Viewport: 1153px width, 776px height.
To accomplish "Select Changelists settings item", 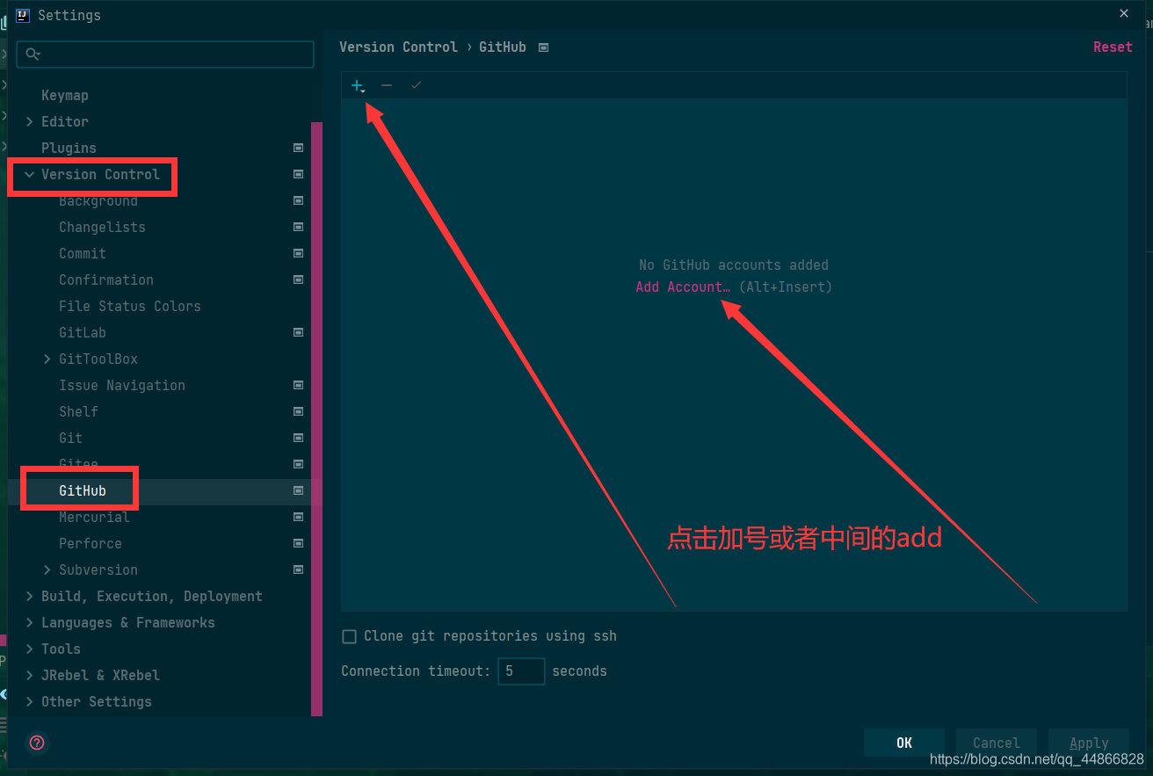I will (x=102, y=227).
